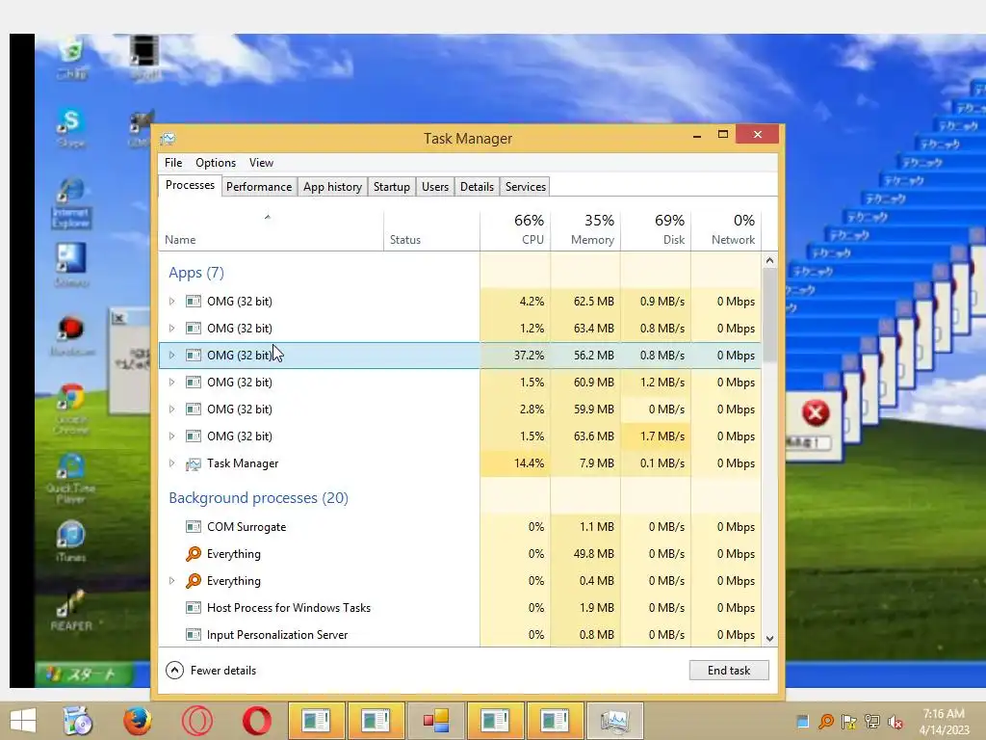Click the red X error icon in dialog

[816, 413]
